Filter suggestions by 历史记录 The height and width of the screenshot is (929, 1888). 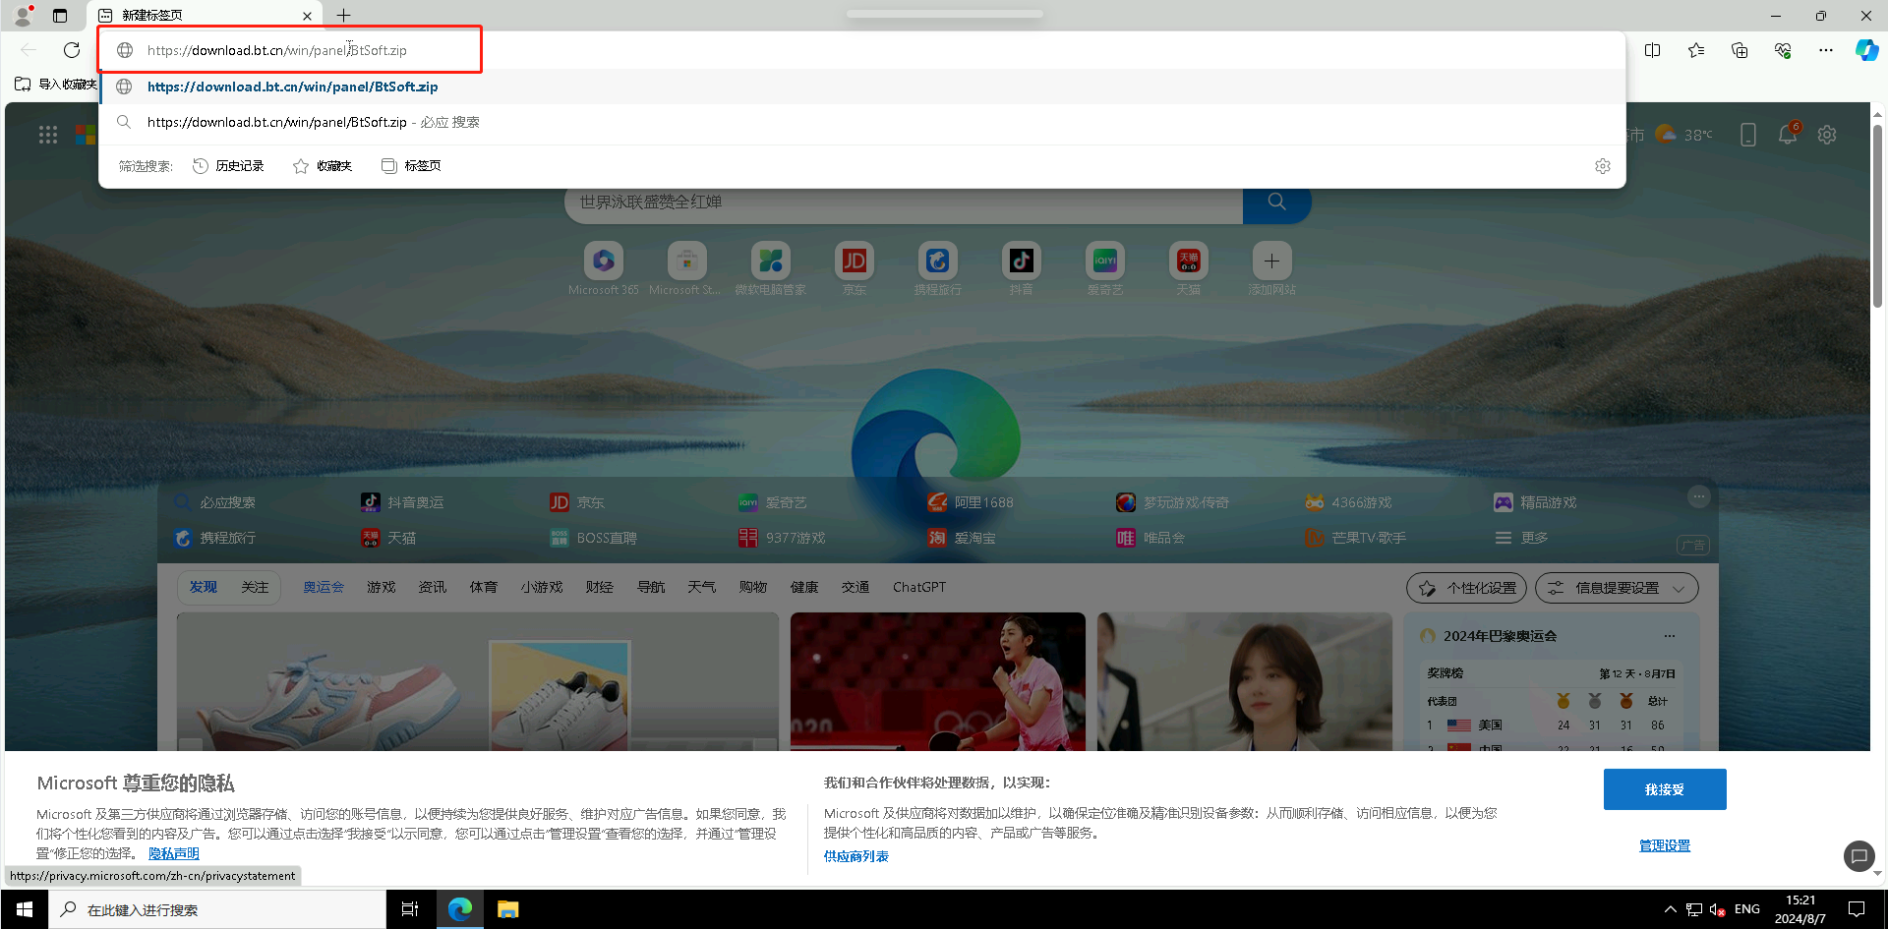pyautogui.click(x=229, y=166)
